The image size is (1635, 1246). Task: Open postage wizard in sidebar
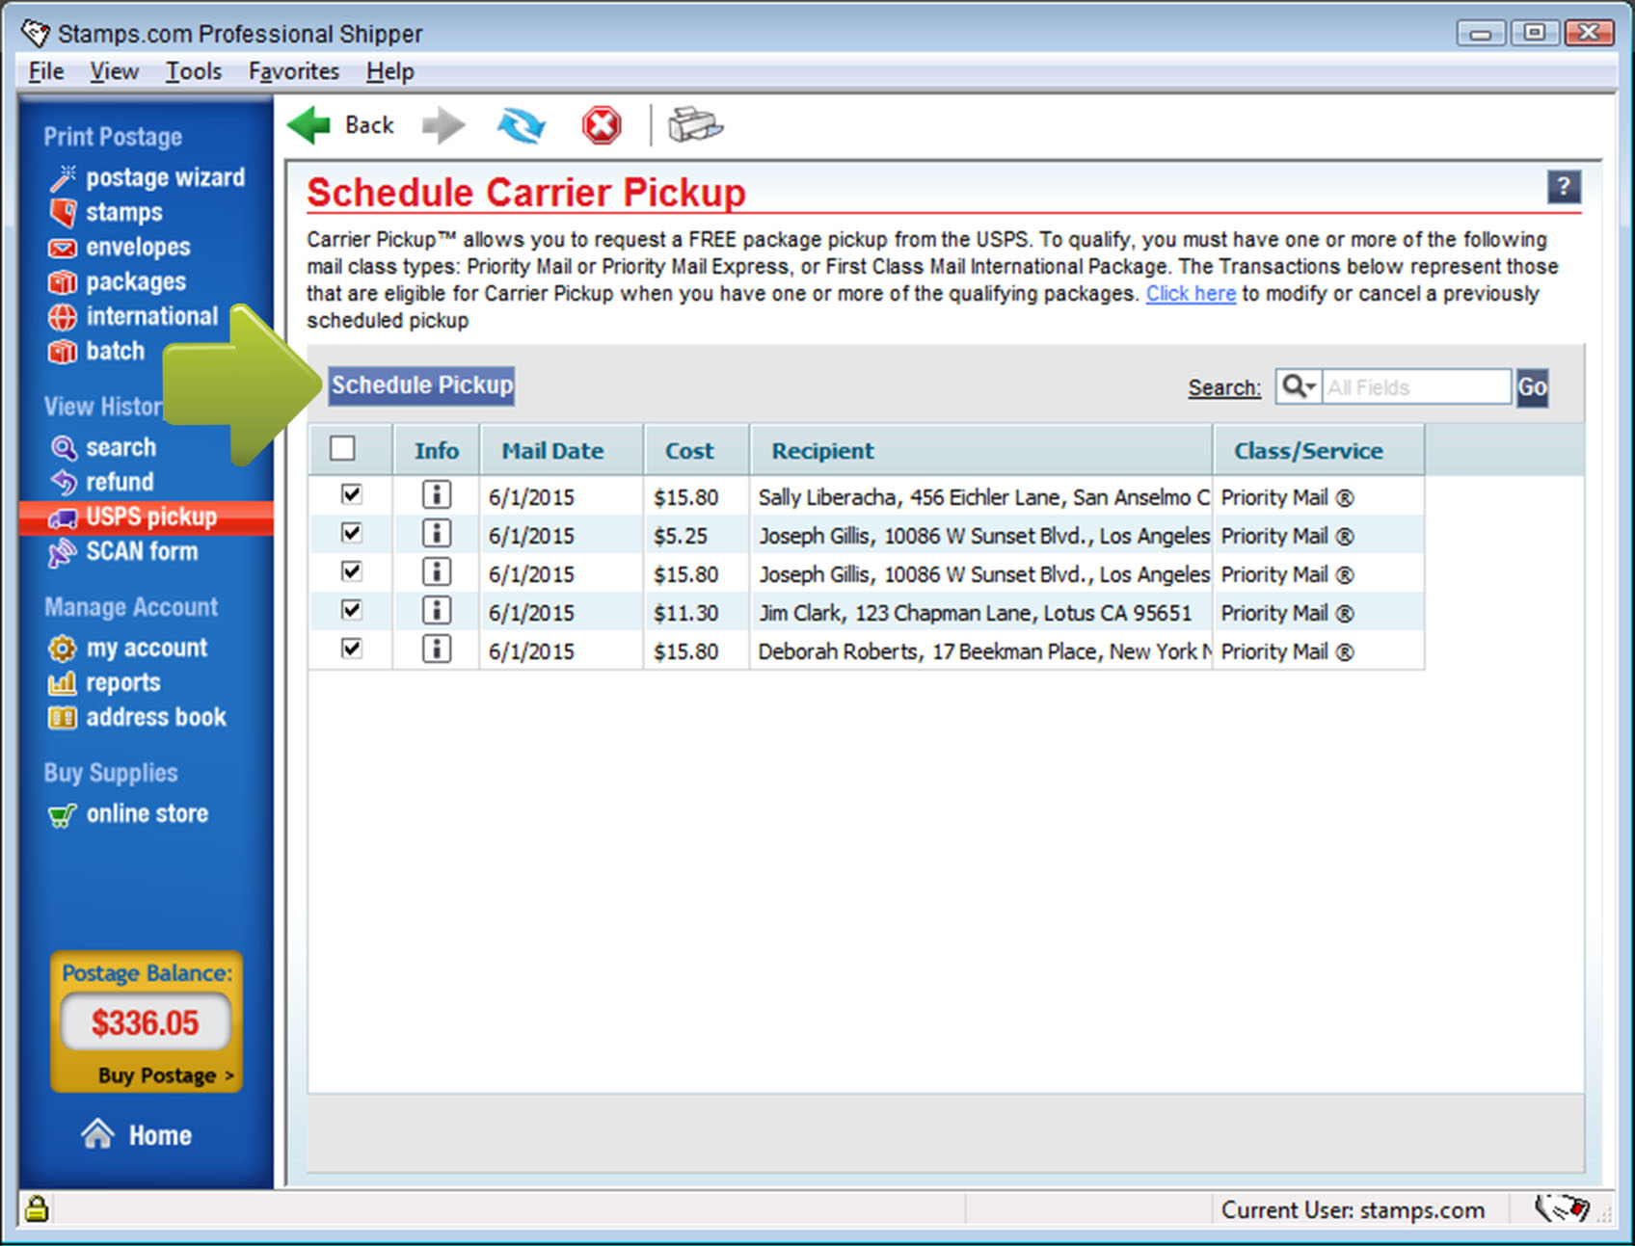pos(147,177)
